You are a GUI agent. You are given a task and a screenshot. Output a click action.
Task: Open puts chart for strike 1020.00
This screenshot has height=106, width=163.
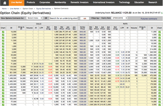(x=159, y=58)
